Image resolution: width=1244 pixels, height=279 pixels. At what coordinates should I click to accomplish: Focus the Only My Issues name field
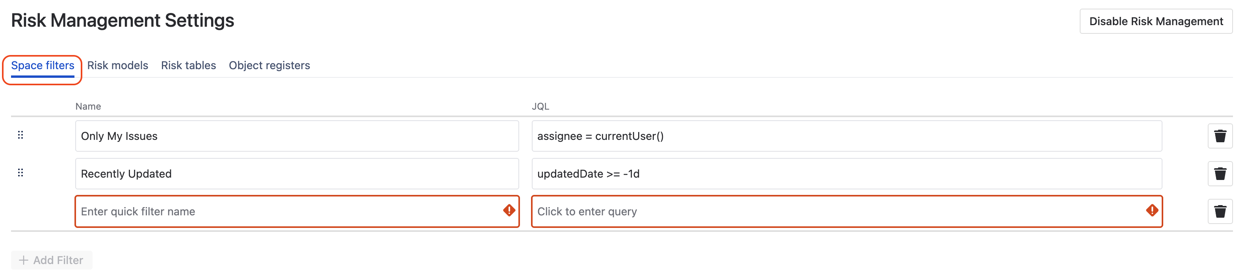[297, 136]
